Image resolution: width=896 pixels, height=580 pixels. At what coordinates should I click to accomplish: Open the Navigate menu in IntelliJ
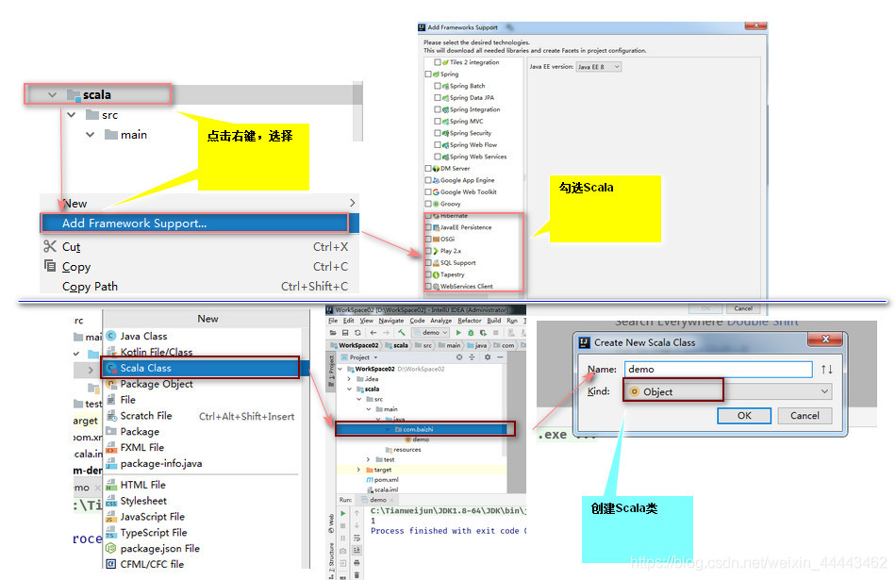(390, 321)
